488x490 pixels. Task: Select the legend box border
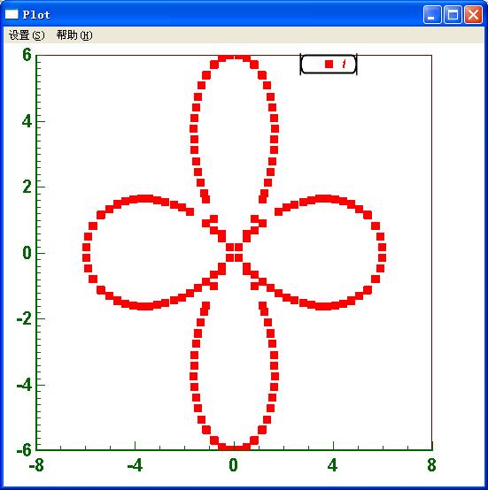coord(329,65)
